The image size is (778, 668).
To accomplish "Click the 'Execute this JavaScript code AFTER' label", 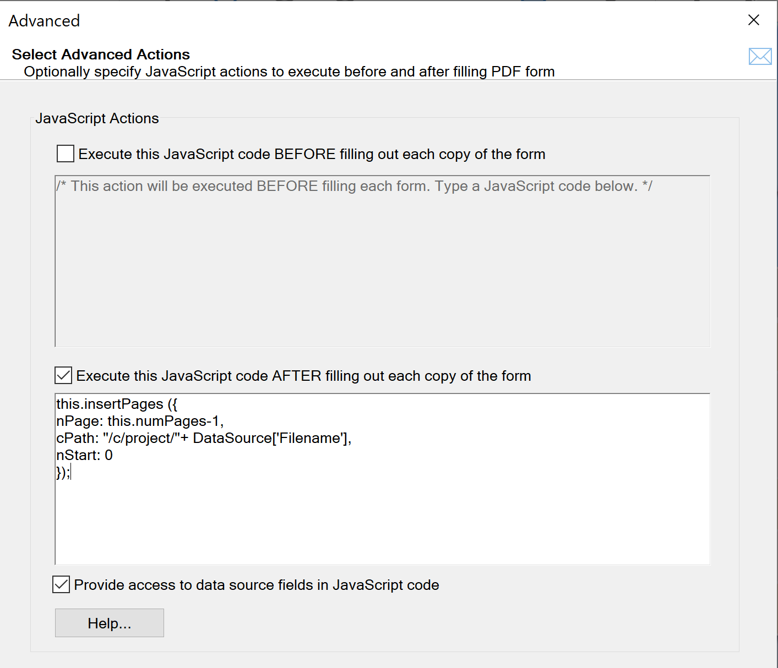I will pos(303,376).
